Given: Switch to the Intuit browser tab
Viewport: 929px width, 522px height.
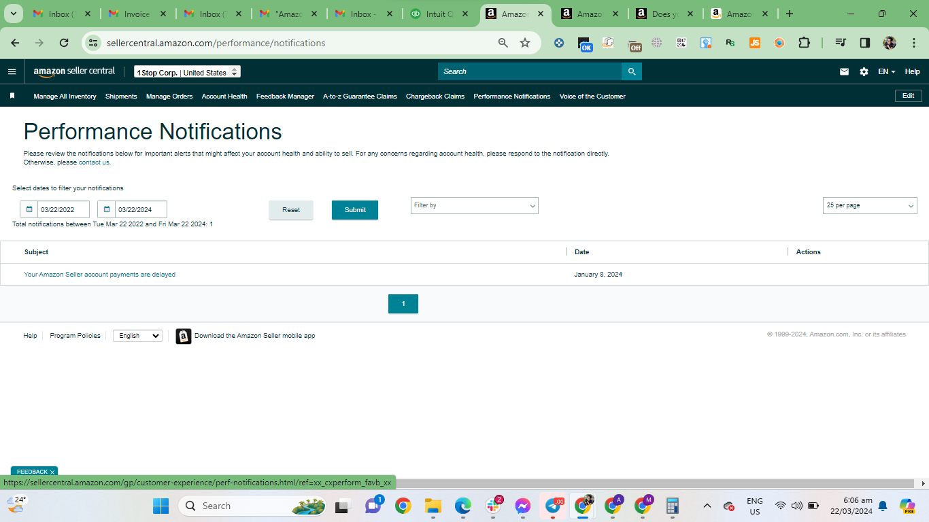Looking at the screenshot, I should (440, 14).
